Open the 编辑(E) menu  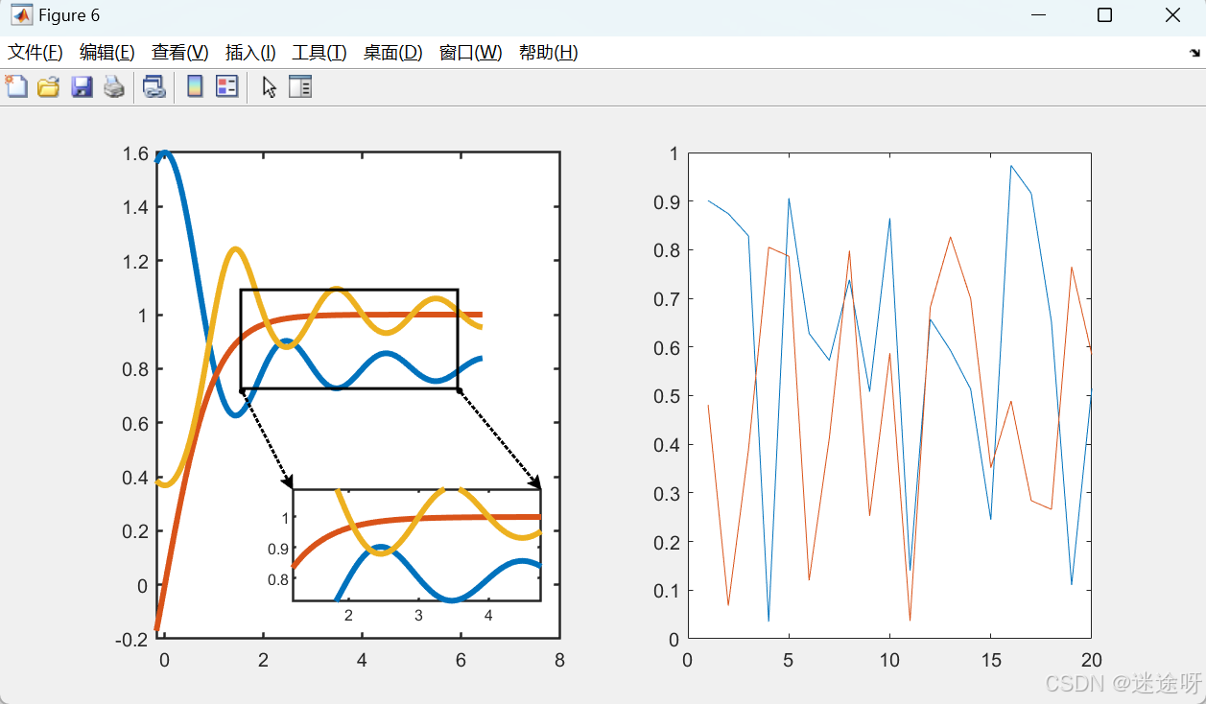point(106,53)
